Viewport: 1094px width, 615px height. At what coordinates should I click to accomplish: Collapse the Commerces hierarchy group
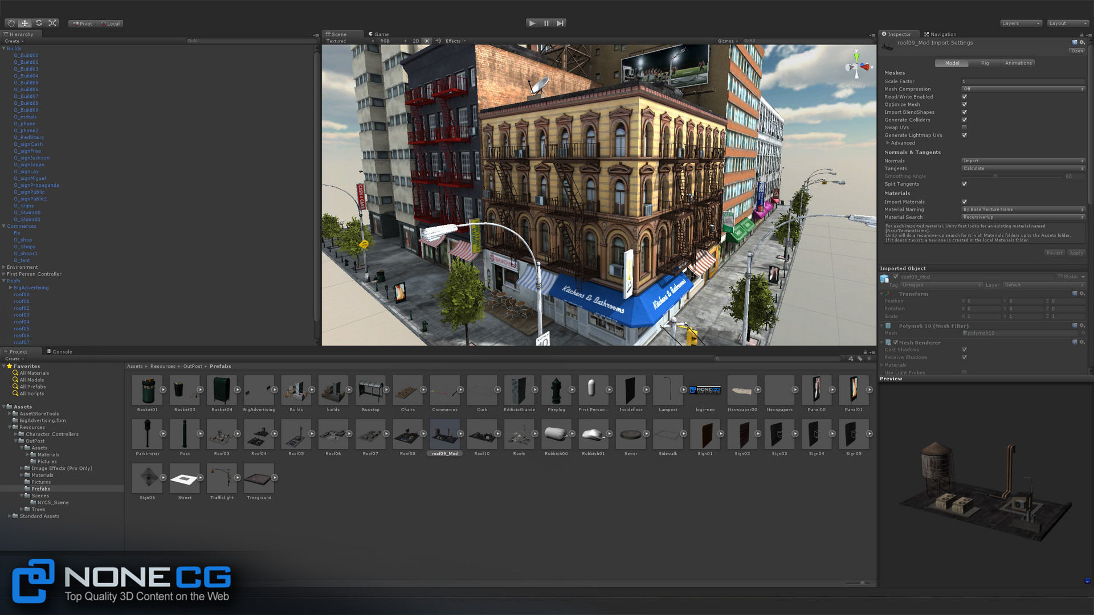click(4, 226)
